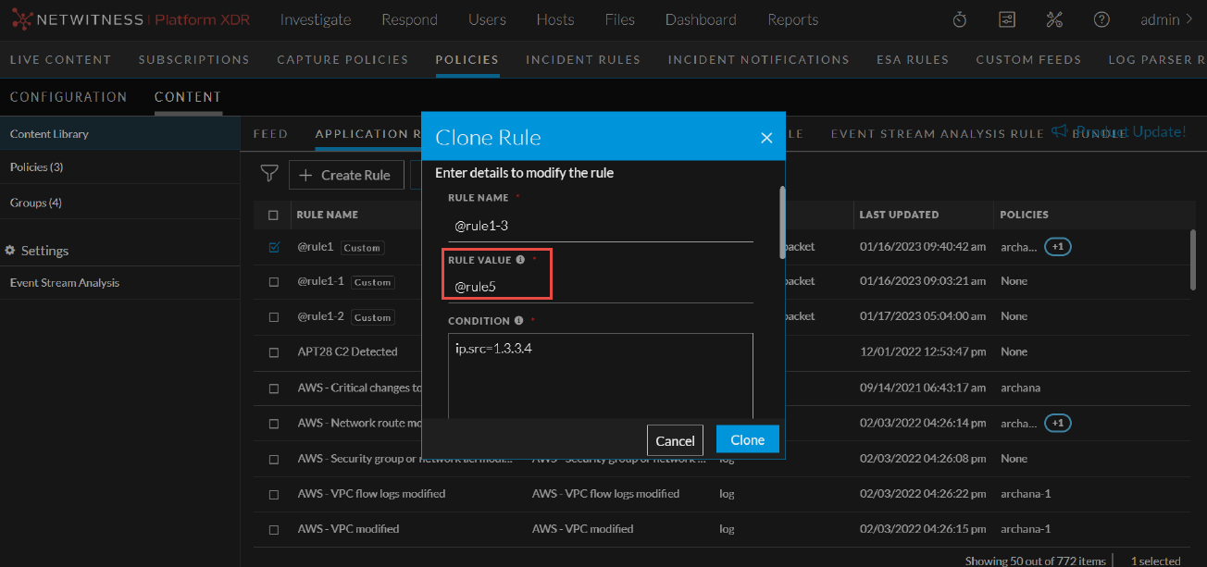Screen dimensions: 1207x567
Task: Uncheck the selected @rule1 checkbox
Action: (x=273, y=246)
